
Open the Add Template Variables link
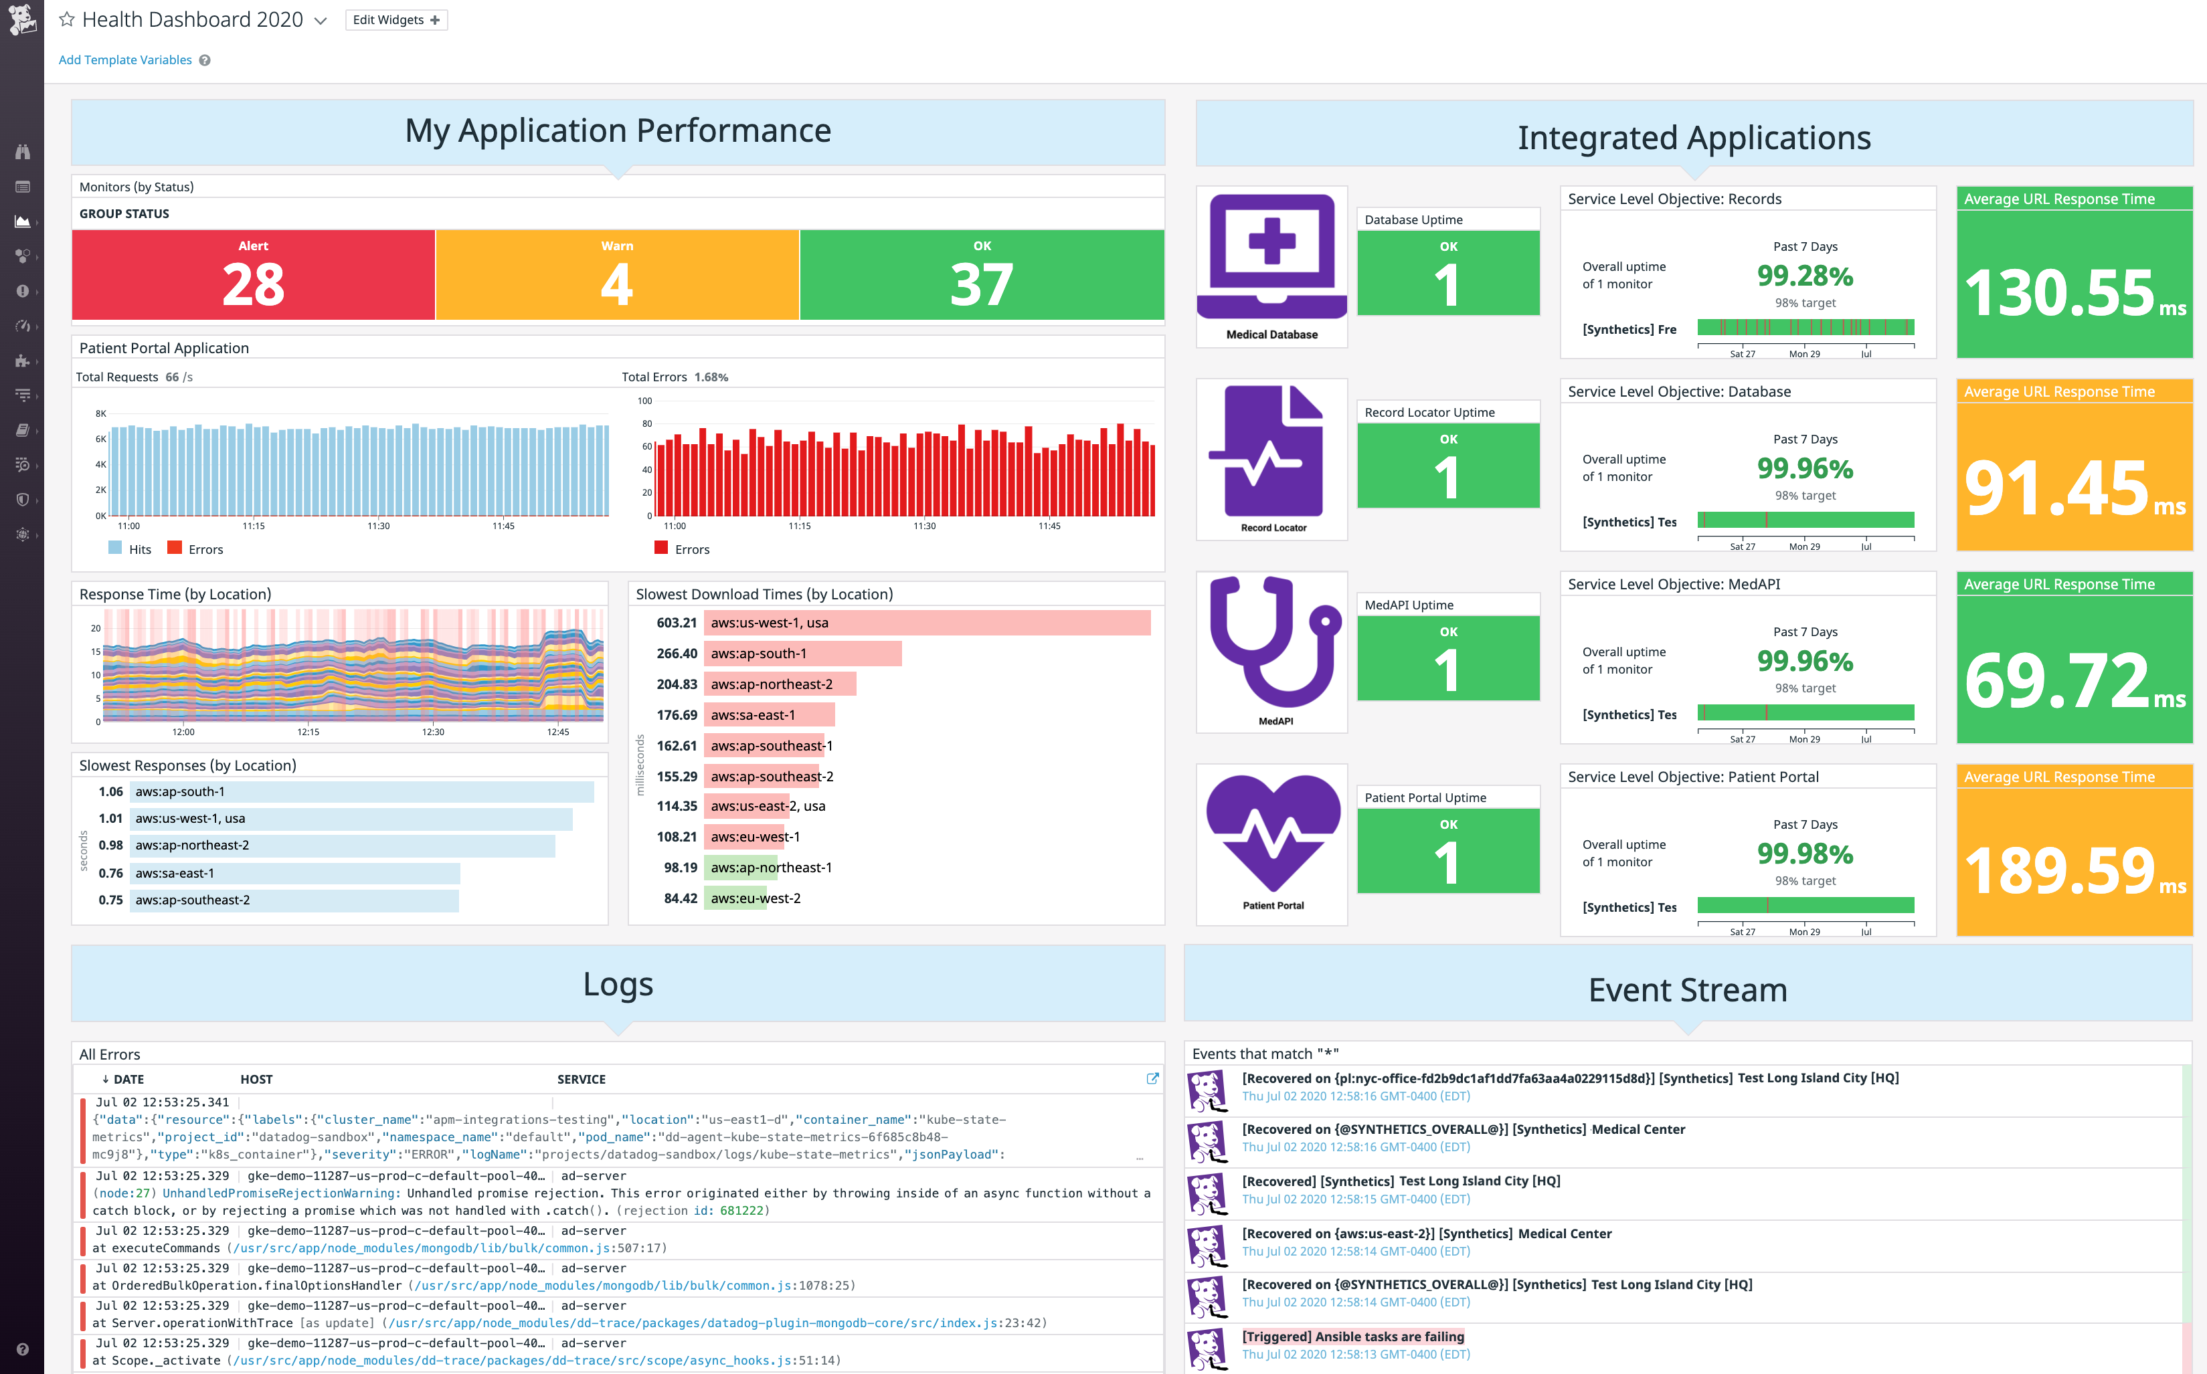click(125, 59)
